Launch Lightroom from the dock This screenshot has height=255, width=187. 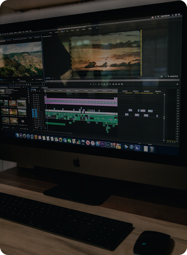click(108, 144)
